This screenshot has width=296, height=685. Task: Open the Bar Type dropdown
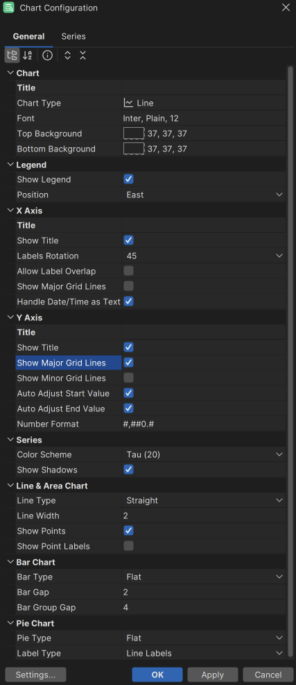[204, 577]
